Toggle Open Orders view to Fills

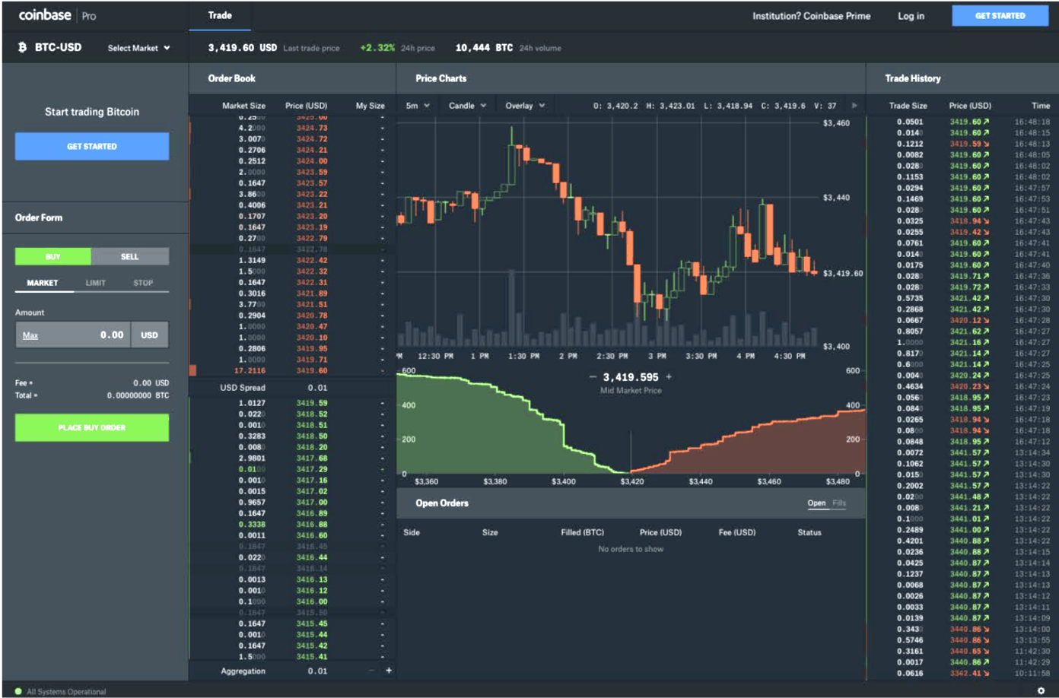coord(839,503)
